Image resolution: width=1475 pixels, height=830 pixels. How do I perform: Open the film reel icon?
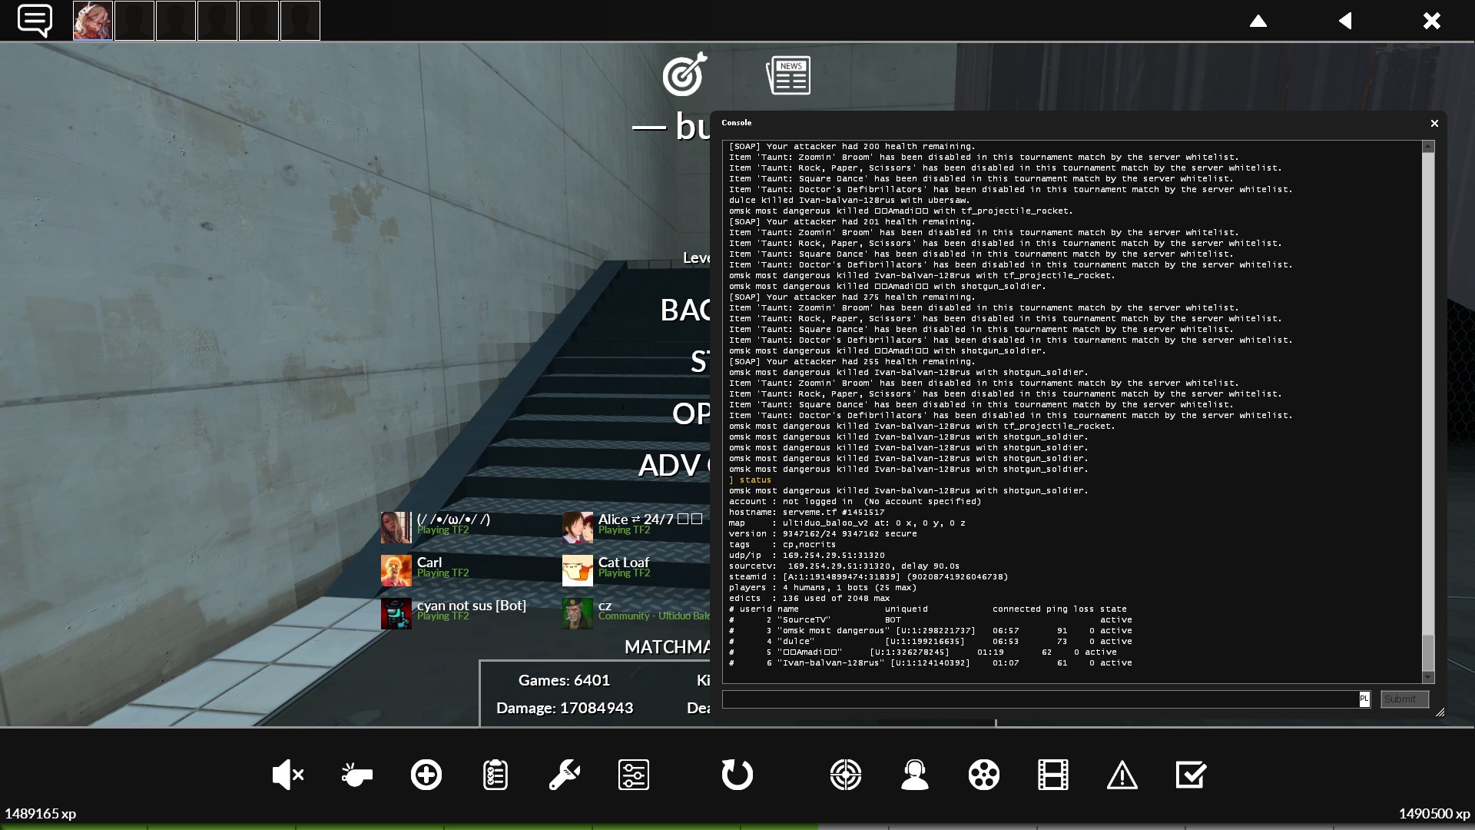coord(984,775)
